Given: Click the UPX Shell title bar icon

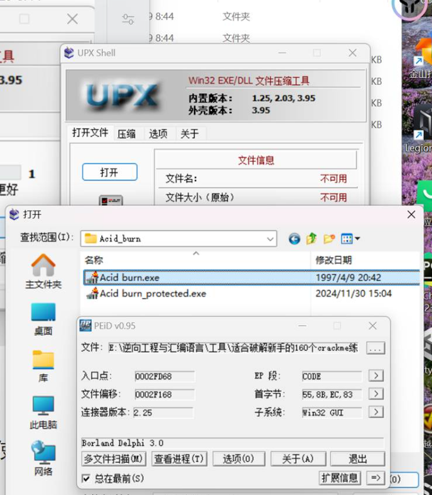Looking at the screenshot, I should click(68, 53).
